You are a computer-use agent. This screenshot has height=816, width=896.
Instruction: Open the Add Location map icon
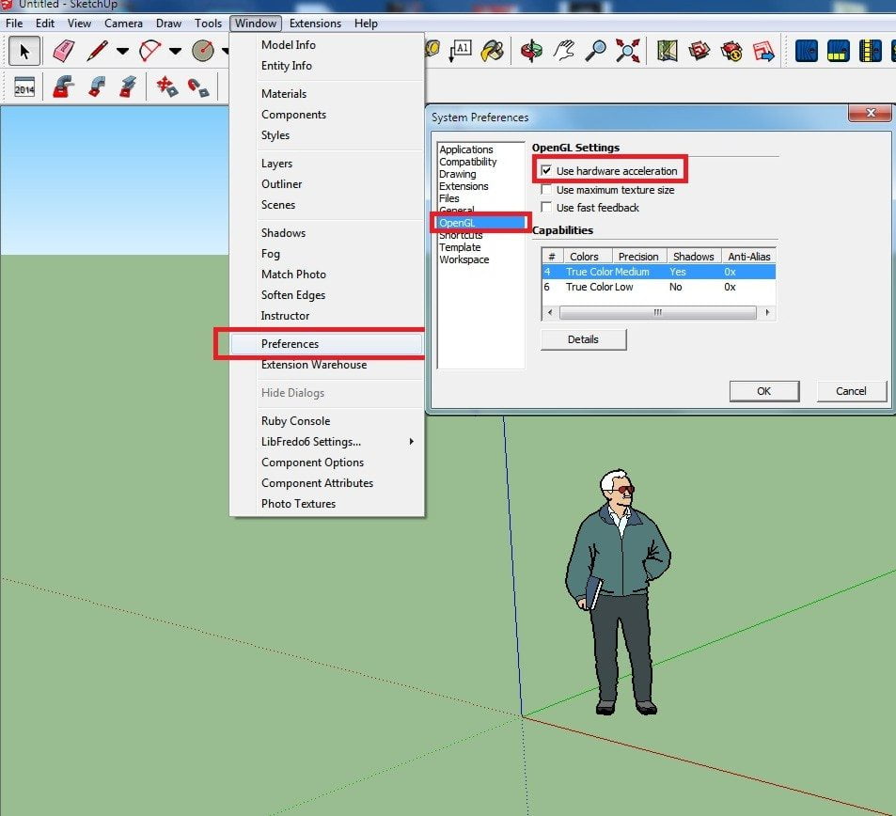tap(667, 51)
